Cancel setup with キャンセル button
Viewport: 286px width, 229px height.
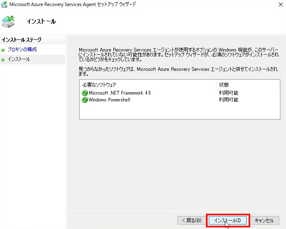click(x=264, y=221)
